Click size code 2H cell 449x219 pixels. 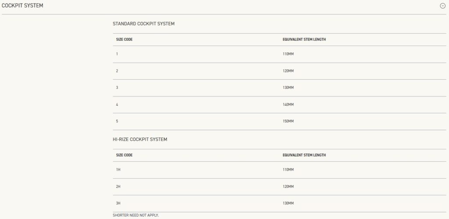click(118, 187)
